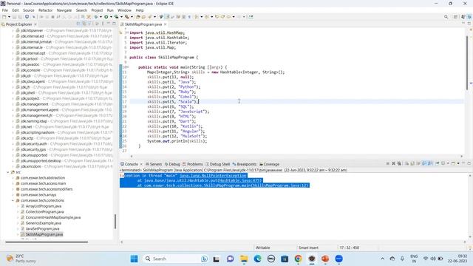Toggle Link with Editor in Project Explorer
Viewport: 473px width, 266px height.
coord(84,24)
